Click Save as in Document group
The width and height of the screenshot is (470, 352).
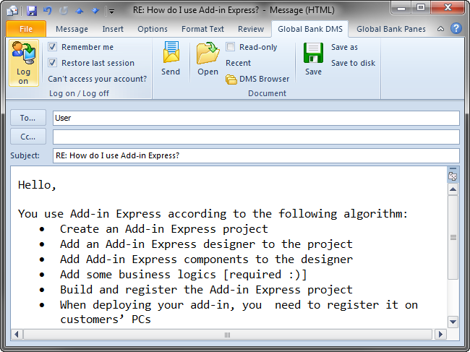click(x=344, y=47)
